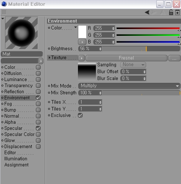
Task: Enable the Transparency channel checkbox
Action: [38, 86]
